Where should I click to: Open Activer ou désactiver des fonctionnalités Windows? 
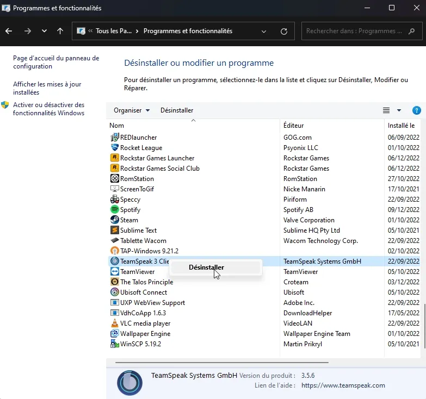(x=48, y=109)
